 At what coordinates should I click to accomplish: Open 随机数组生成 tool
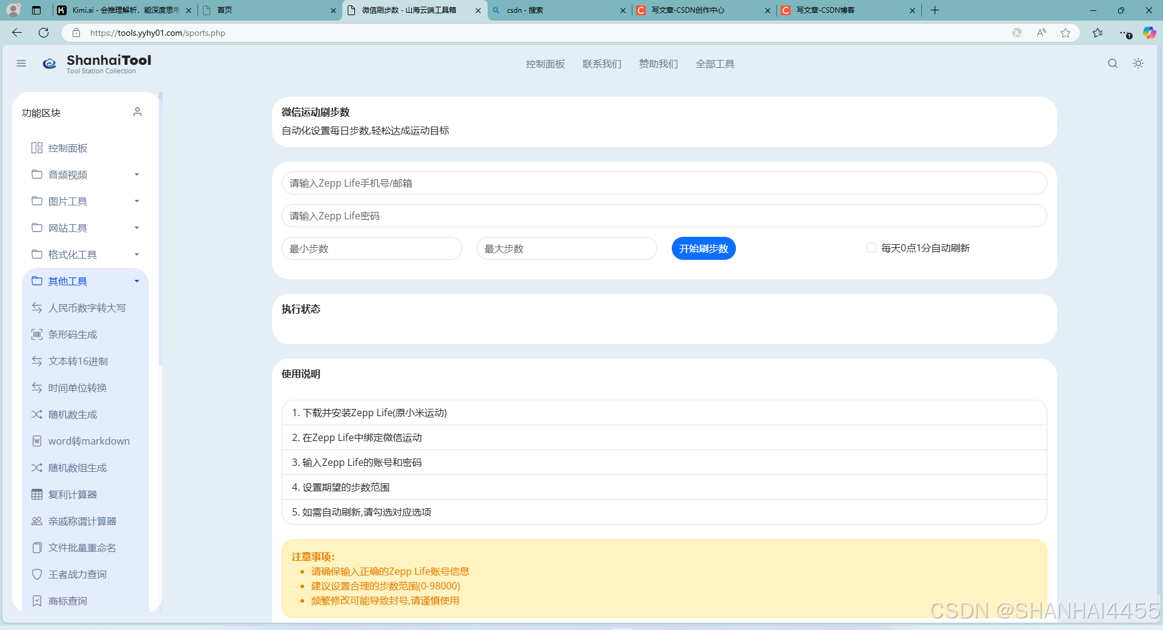tap(85, 468)
